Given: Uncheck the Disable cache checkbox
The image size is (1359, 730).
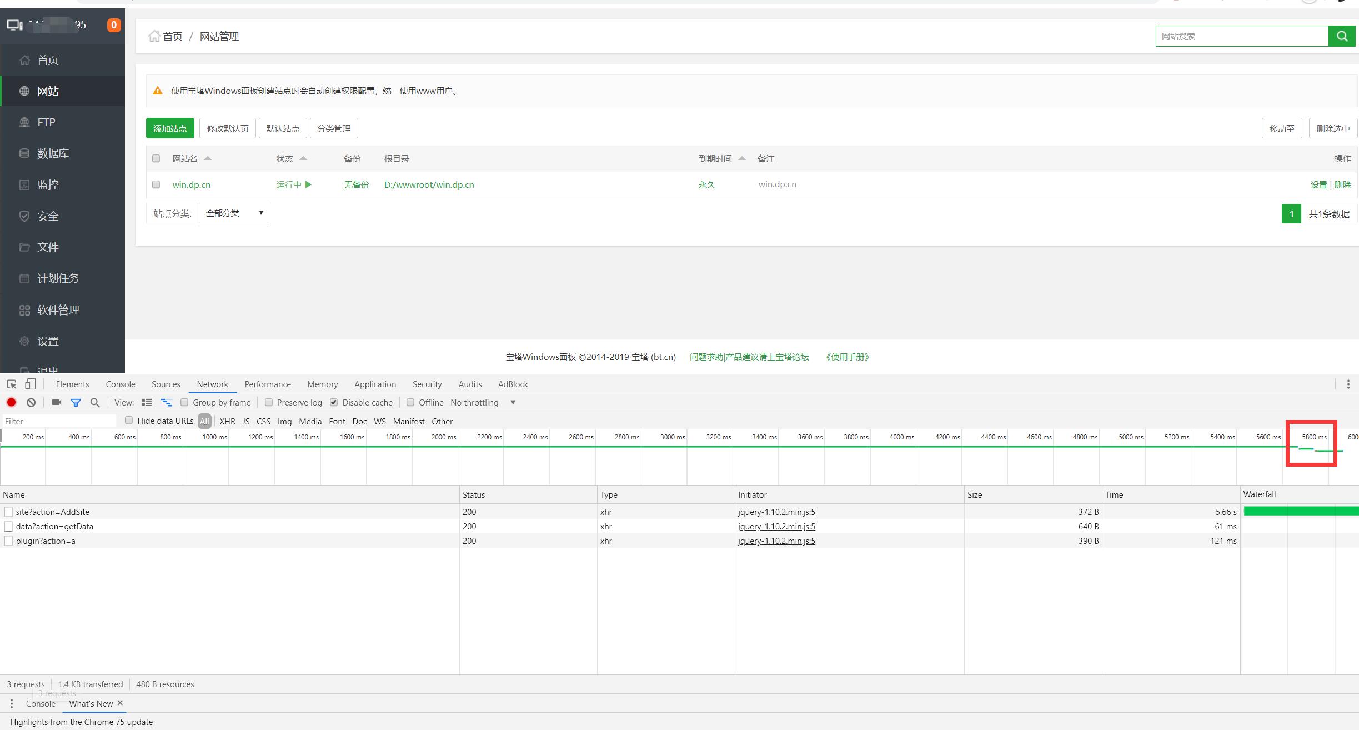Looking at the screenshot, I should 334,402.
